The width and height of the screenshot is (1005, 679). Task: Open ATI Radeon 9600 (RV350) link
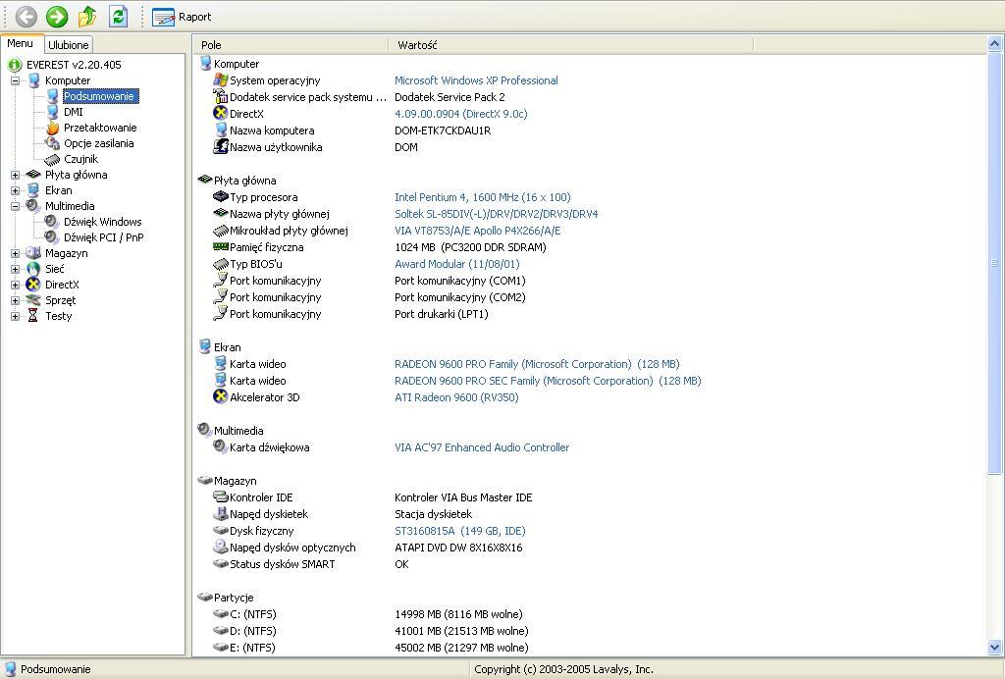[x=456, y=397]
